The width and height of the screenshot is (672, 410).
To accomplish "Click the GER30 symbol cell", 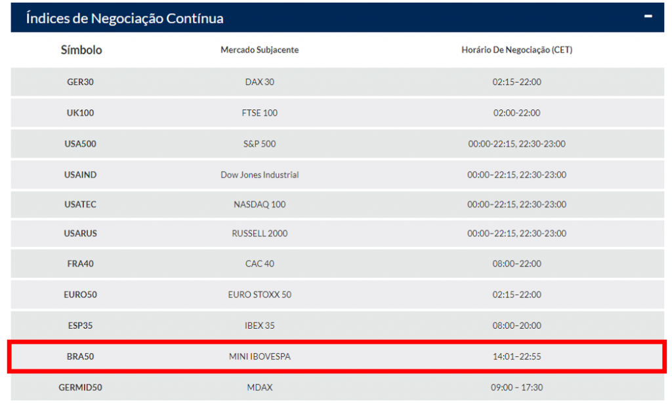I will [x=80, y=82].
